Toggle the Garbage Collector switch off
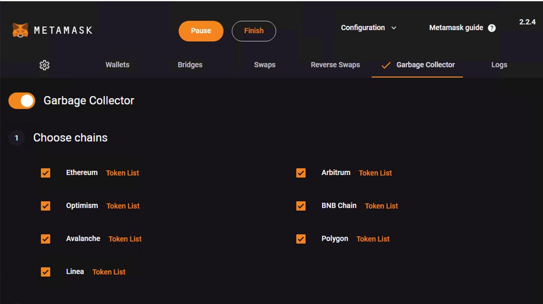Screen dimensions: 543x304 click(x=22, y=101)
